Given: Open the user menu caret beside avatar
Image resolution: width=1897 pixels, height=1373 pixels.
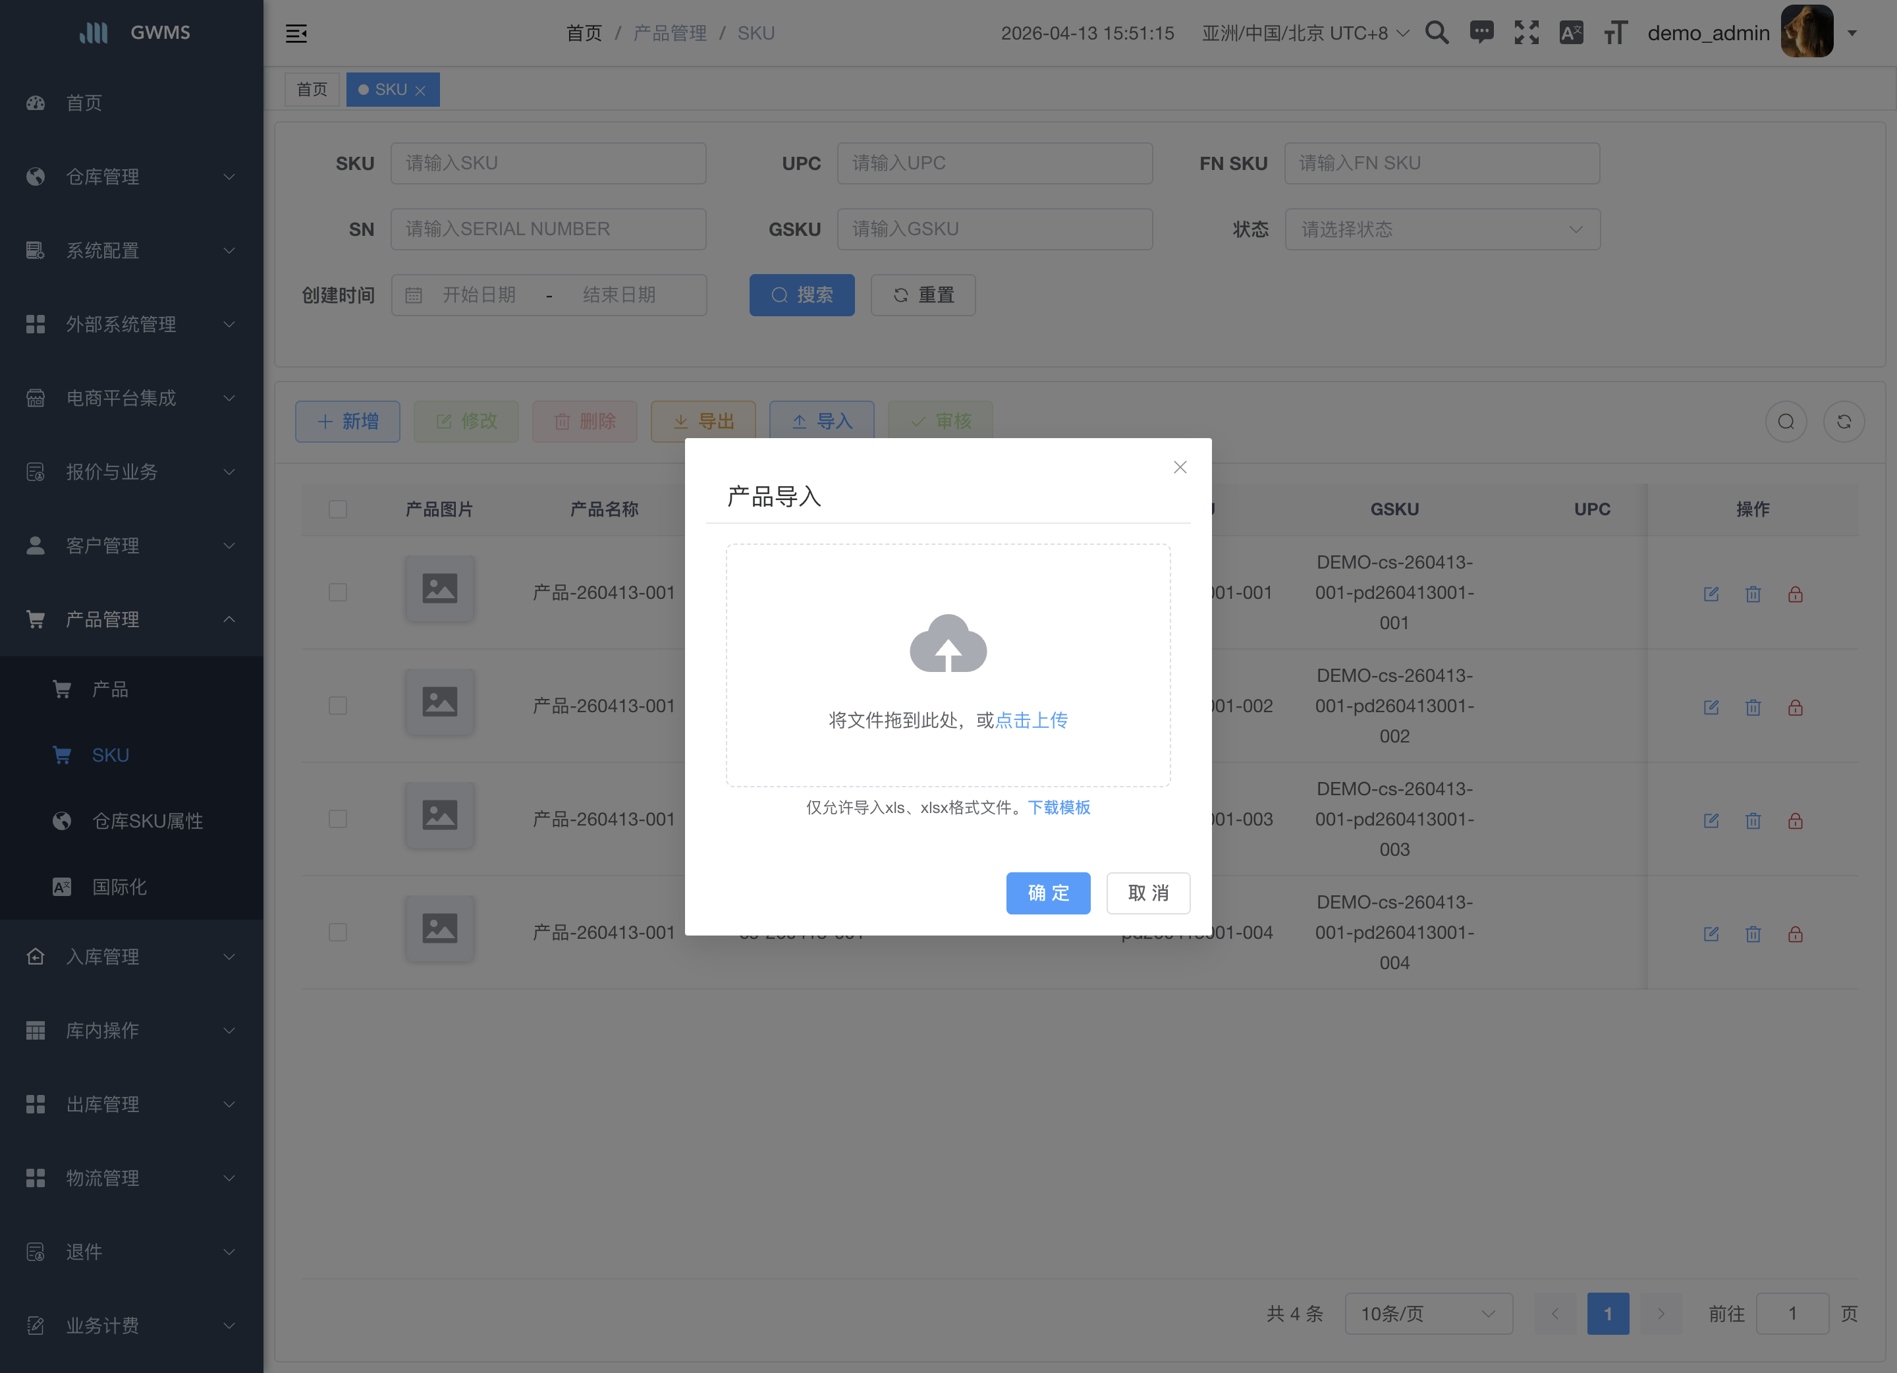Looking at the screenshot, I should 1852,34.
